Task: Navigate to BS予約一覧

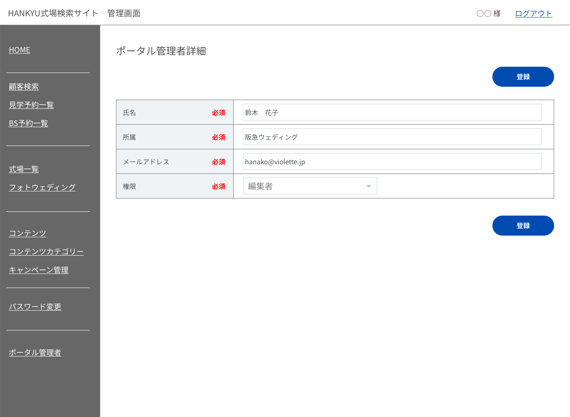Action: coord(28,123)
